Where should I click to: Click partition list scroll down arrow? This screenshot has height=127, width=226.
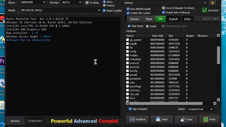pyautogui.click(x=218, y=99)
